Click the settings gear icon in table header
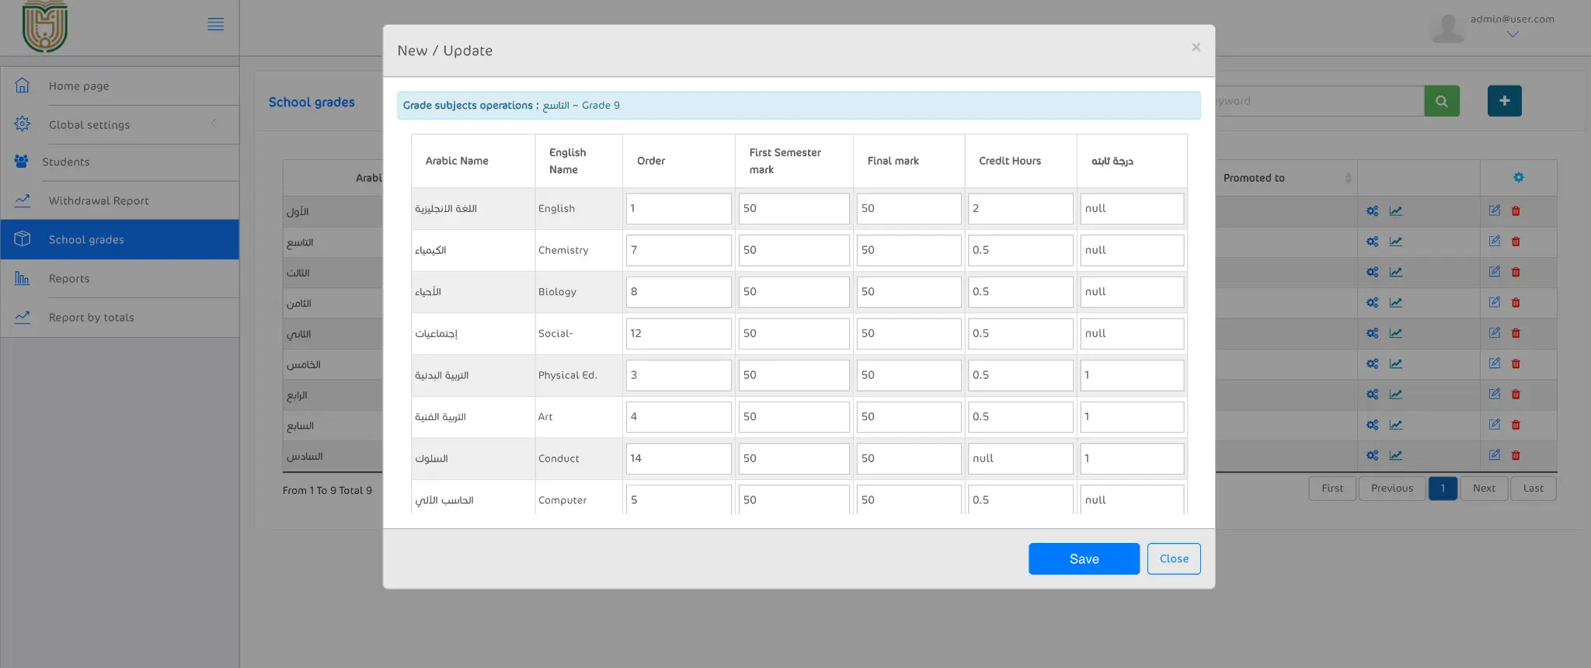The height and width of the screenshot is (668, 1591). pyautogui.click(x=1518, y=178)
